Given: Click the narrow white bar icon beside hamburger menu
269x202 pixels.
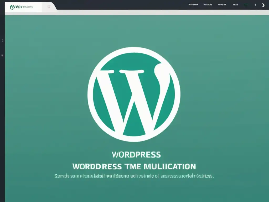Looking at the screenshot, I should pyautogui.click(x=255, y=5).
